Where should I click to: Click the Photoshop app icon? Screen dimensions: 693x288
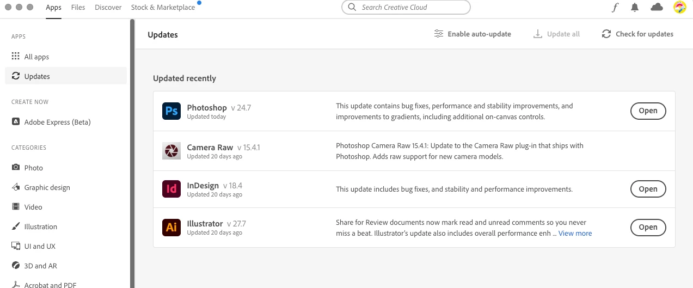(171, 111)
